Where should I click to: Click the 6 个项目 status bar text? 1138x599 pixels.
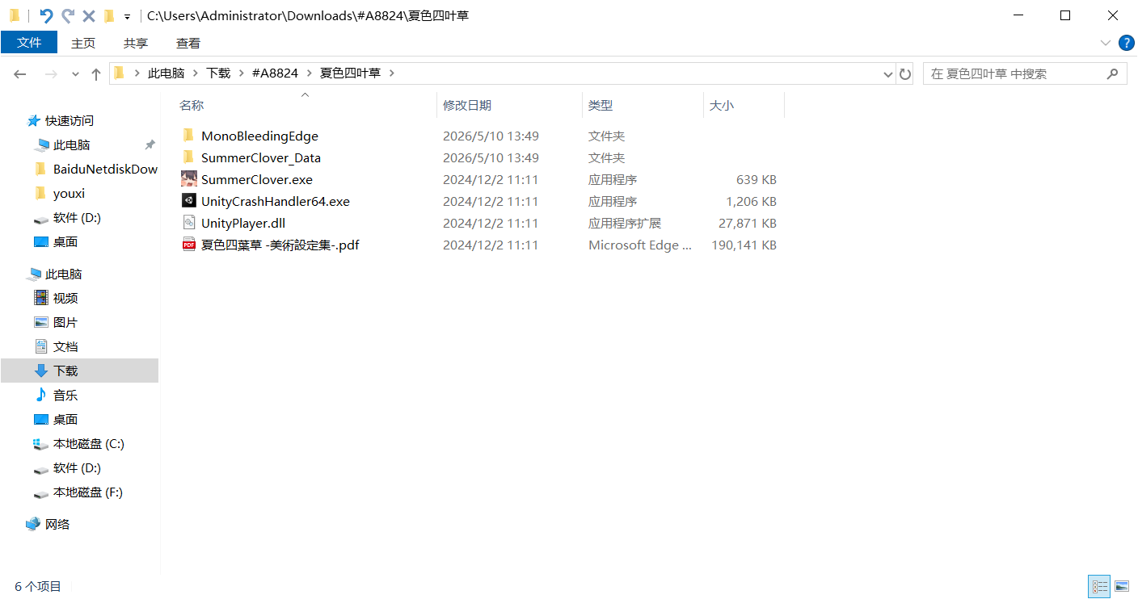click(38, 587)
